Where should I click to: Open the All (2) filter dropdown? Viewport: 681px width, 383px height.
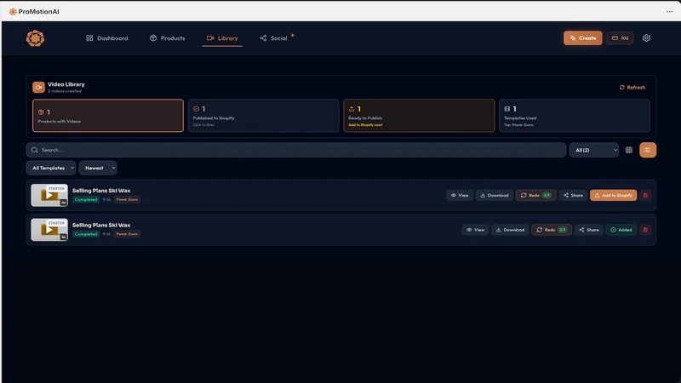593,150
